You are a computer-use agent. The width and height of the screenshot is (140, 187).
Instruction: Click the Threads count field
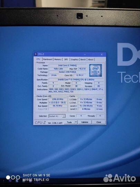point(100,116)
